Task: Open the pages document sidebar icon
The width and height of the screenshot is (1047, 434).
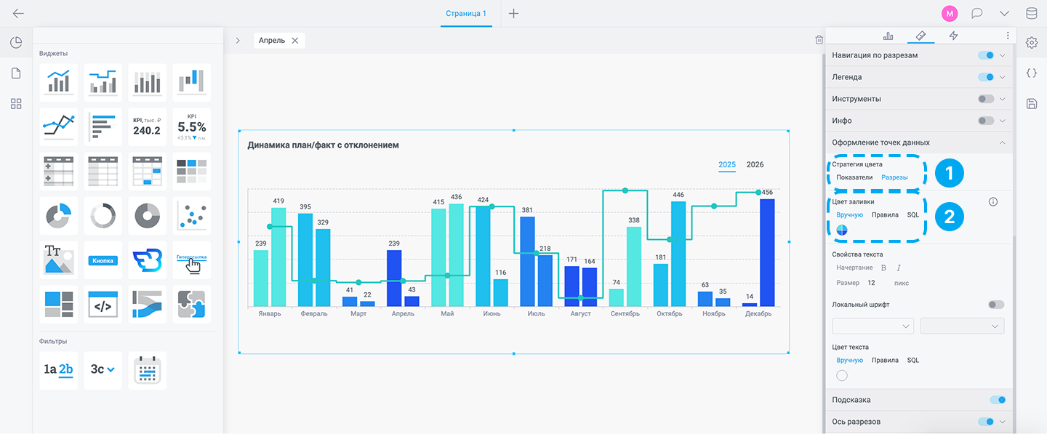Action: click(x=16, y=73)
